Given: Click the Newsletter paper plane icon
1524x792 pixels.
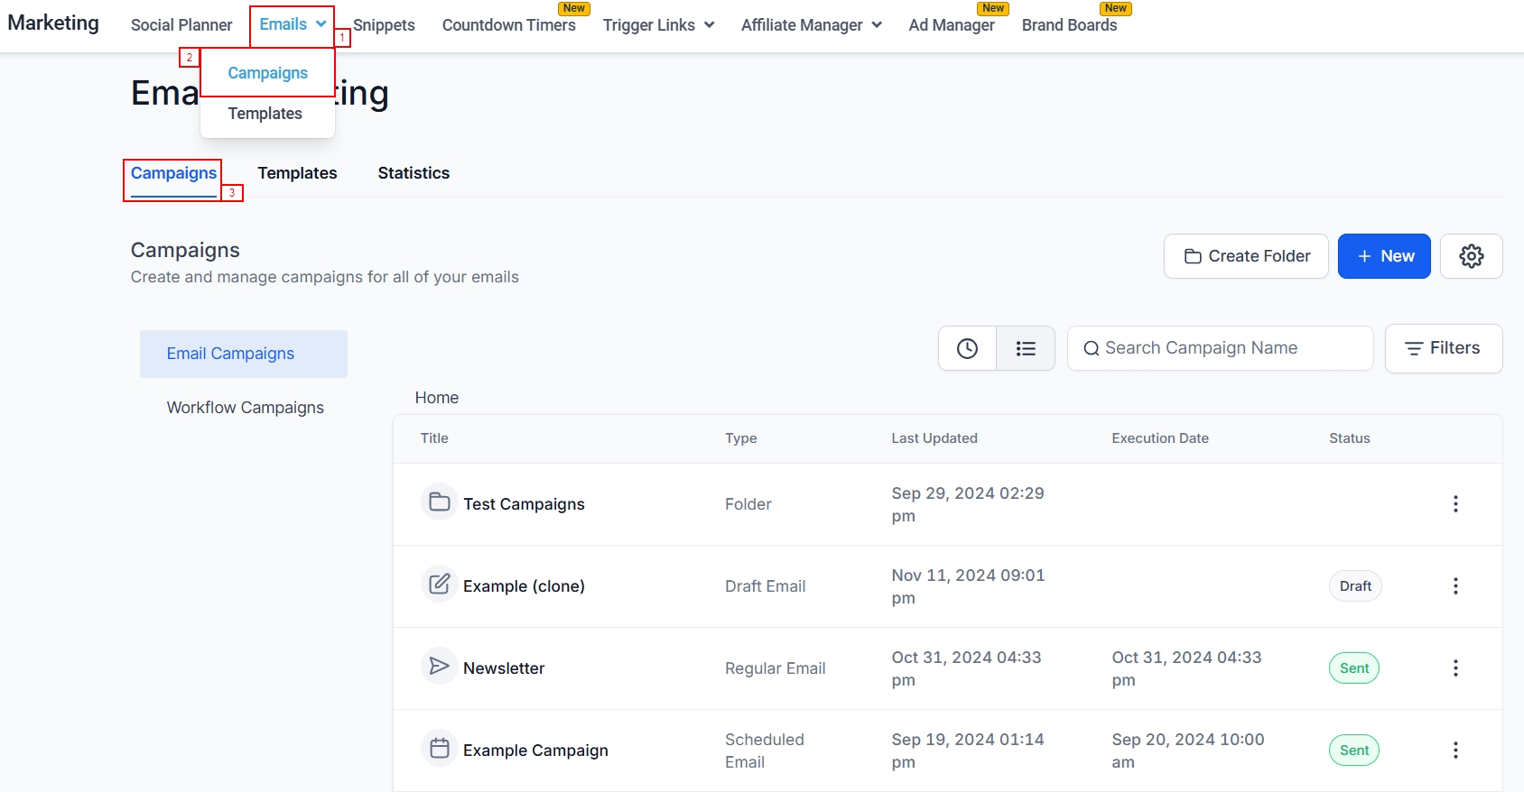Looking at the screenshot, I should (440, 667).
